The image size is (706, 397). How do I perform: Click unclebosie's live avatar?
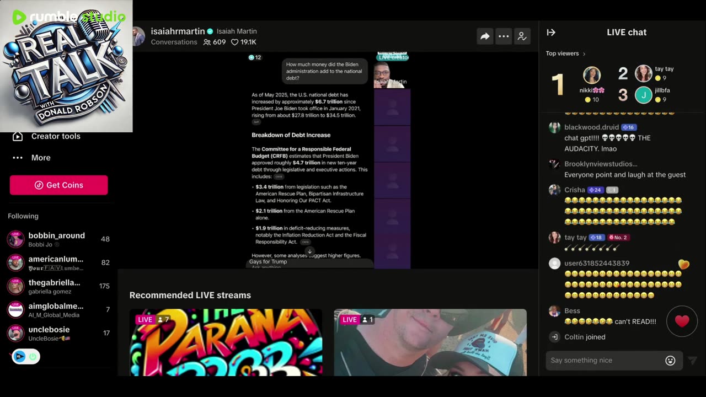[15, 333]
